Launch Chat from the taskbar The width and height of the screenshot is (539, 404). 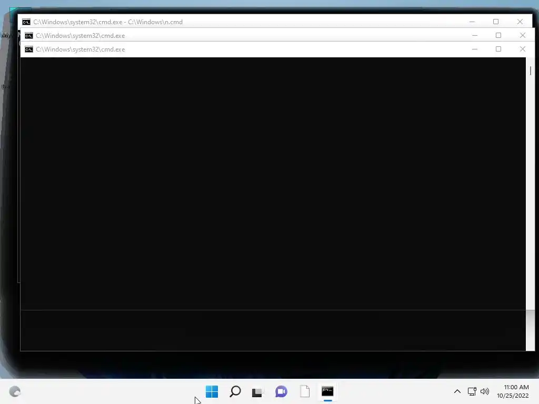(281, 391)
